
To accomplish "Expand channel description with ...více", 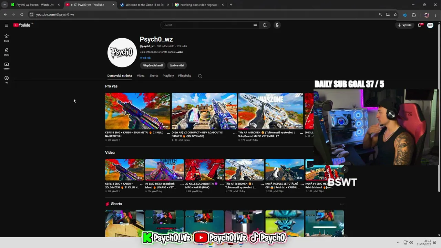I will 180,52.
